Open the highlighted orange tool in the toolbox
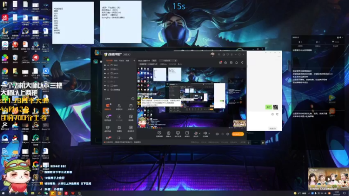The width and height of the screenshot is (349, 196). click(x=108, y=106)
